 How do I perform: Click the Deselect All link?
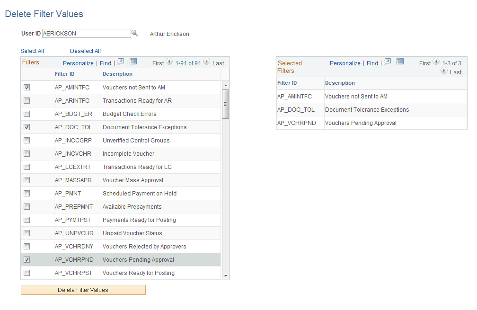pos(85,51)
